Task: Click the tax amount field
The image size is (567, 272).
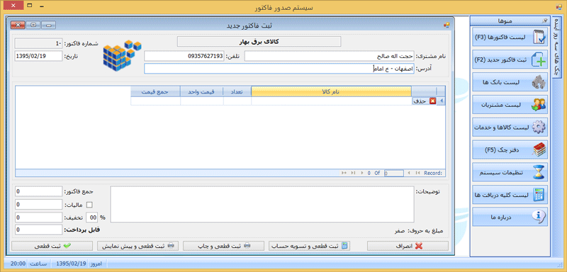Action: tap(39, 205)
